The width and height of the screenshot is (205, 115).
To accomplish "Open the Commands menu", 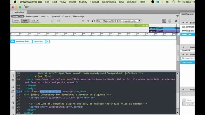I will pyautogui.click(x=109, y=2).
